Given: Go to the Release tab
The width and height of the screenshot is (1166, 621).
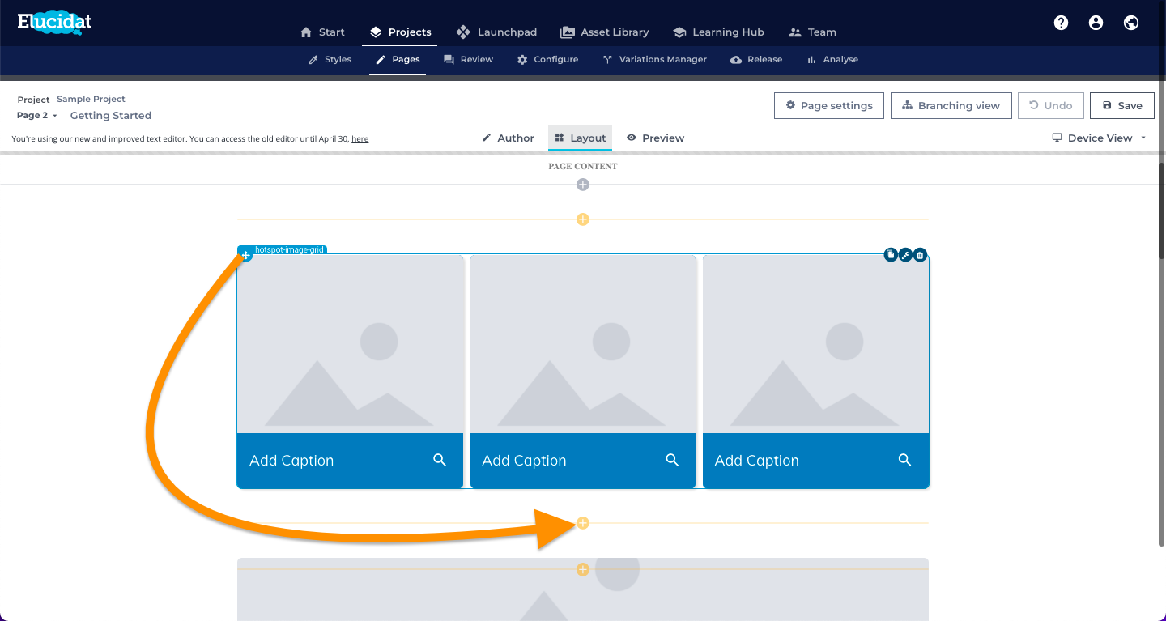Looking at the screenshot, I should [756, 59].
